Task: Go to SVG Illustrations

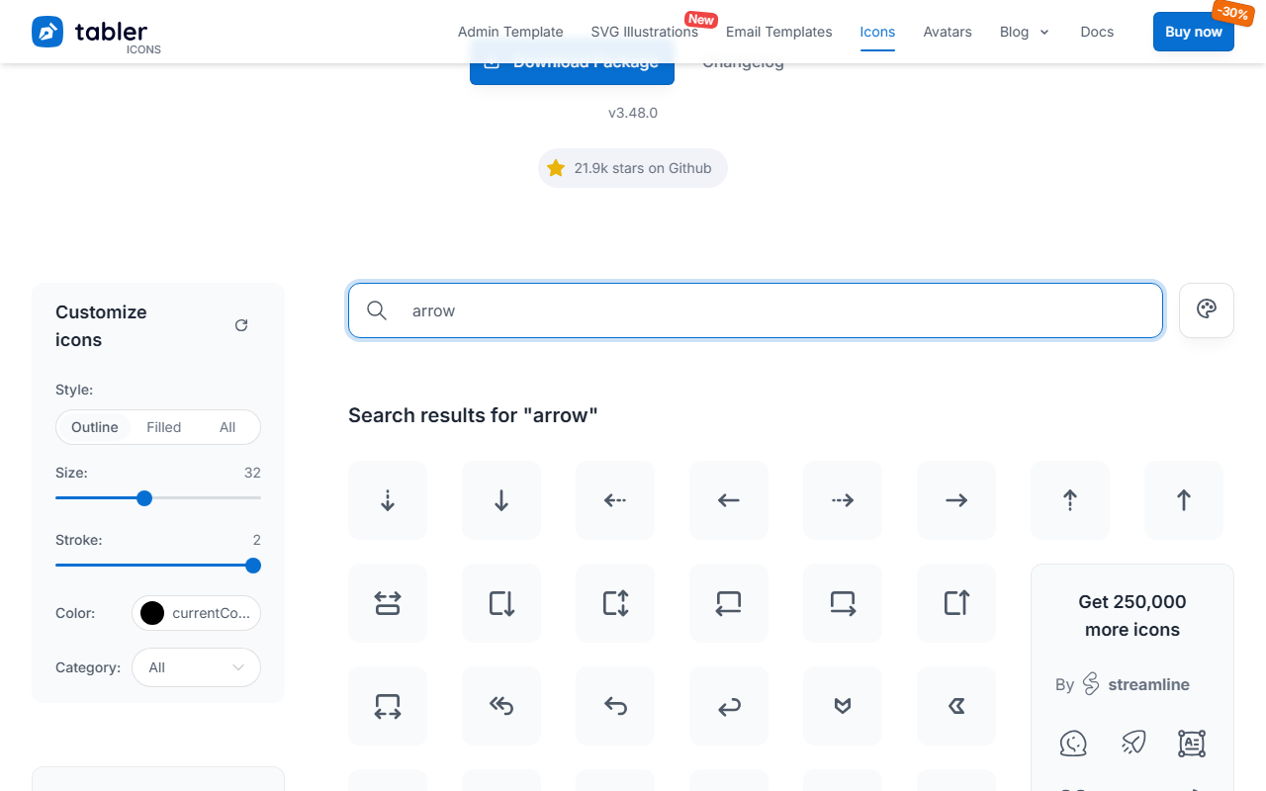Action: [645, 32]
